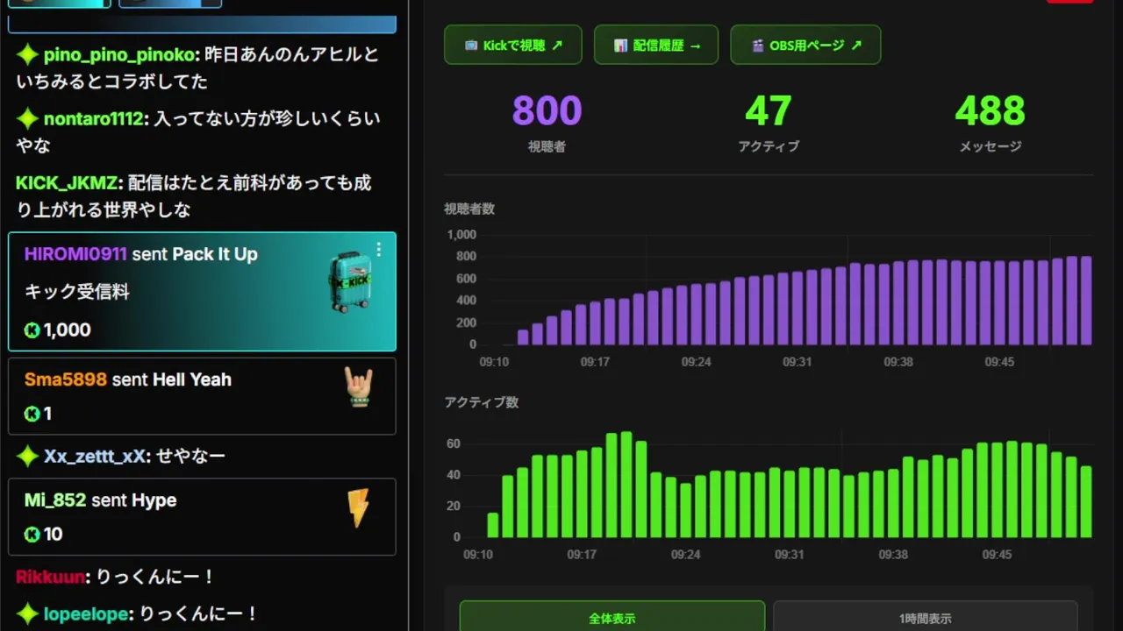Open Rikkuun's username in chat
This screenshot has height=631, width=1123.
(51, 577)
